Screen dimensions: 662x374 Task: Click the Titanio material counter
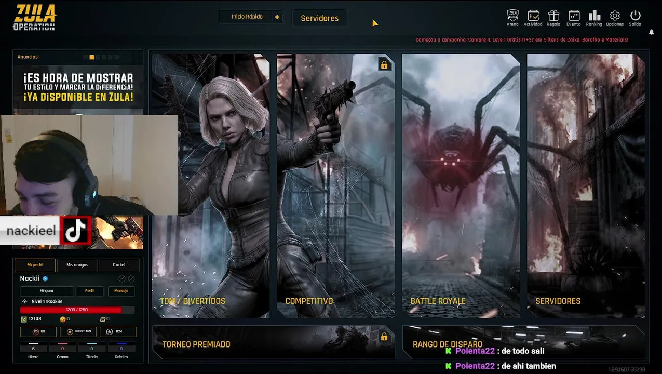[92, 350]
